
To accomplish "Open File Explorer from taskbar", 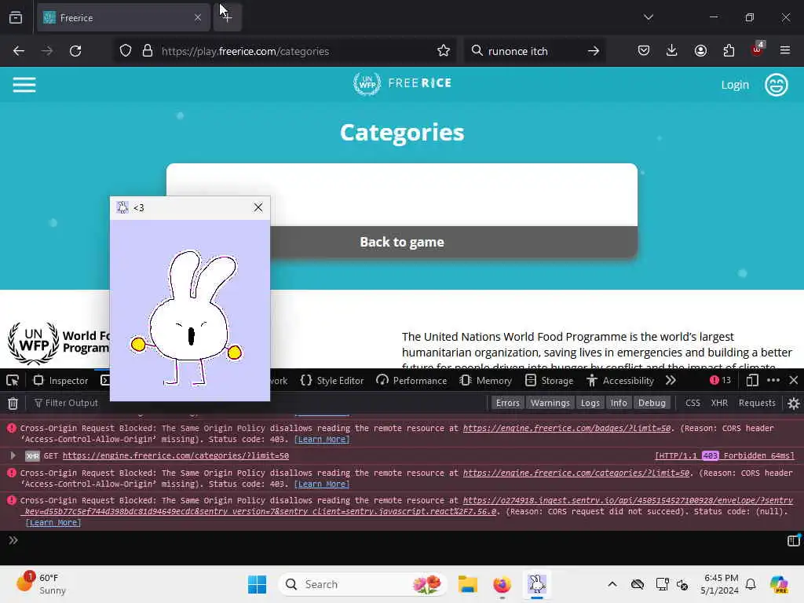I will pos(468,584).
